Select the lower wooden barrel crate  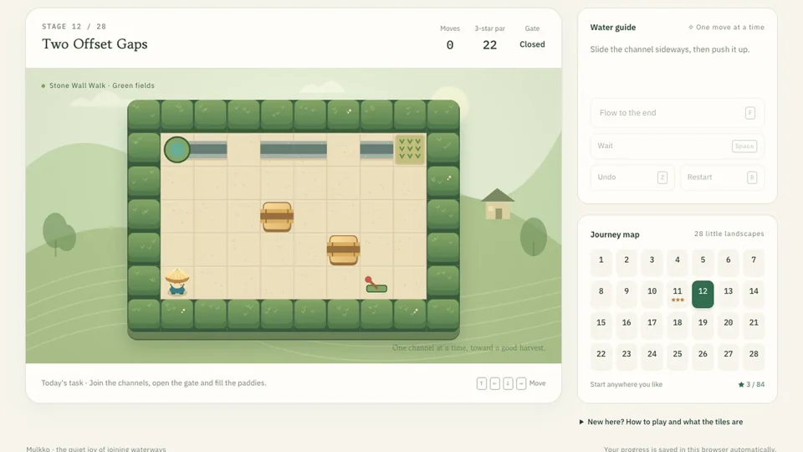tap(343, 250)
